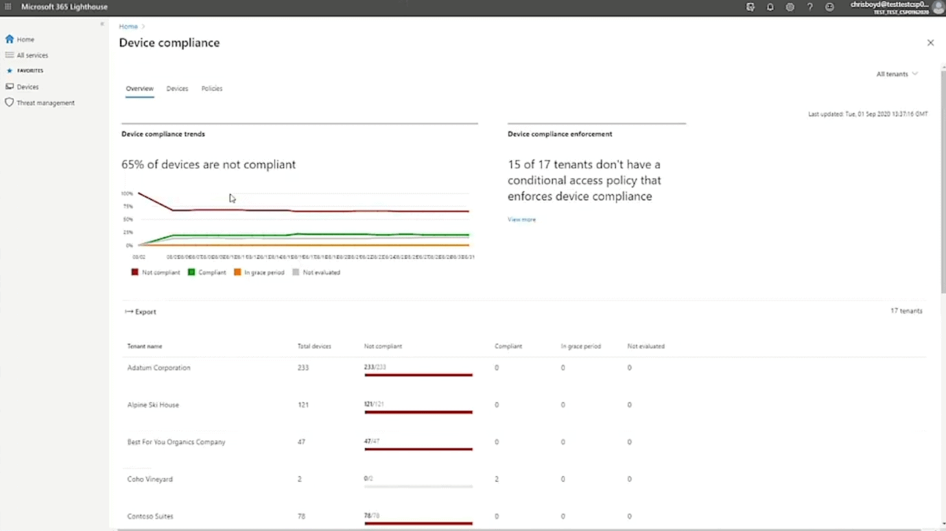Switch to the Devices tab
The height and width of the screenshot is (531, 946).
[177, 88]
